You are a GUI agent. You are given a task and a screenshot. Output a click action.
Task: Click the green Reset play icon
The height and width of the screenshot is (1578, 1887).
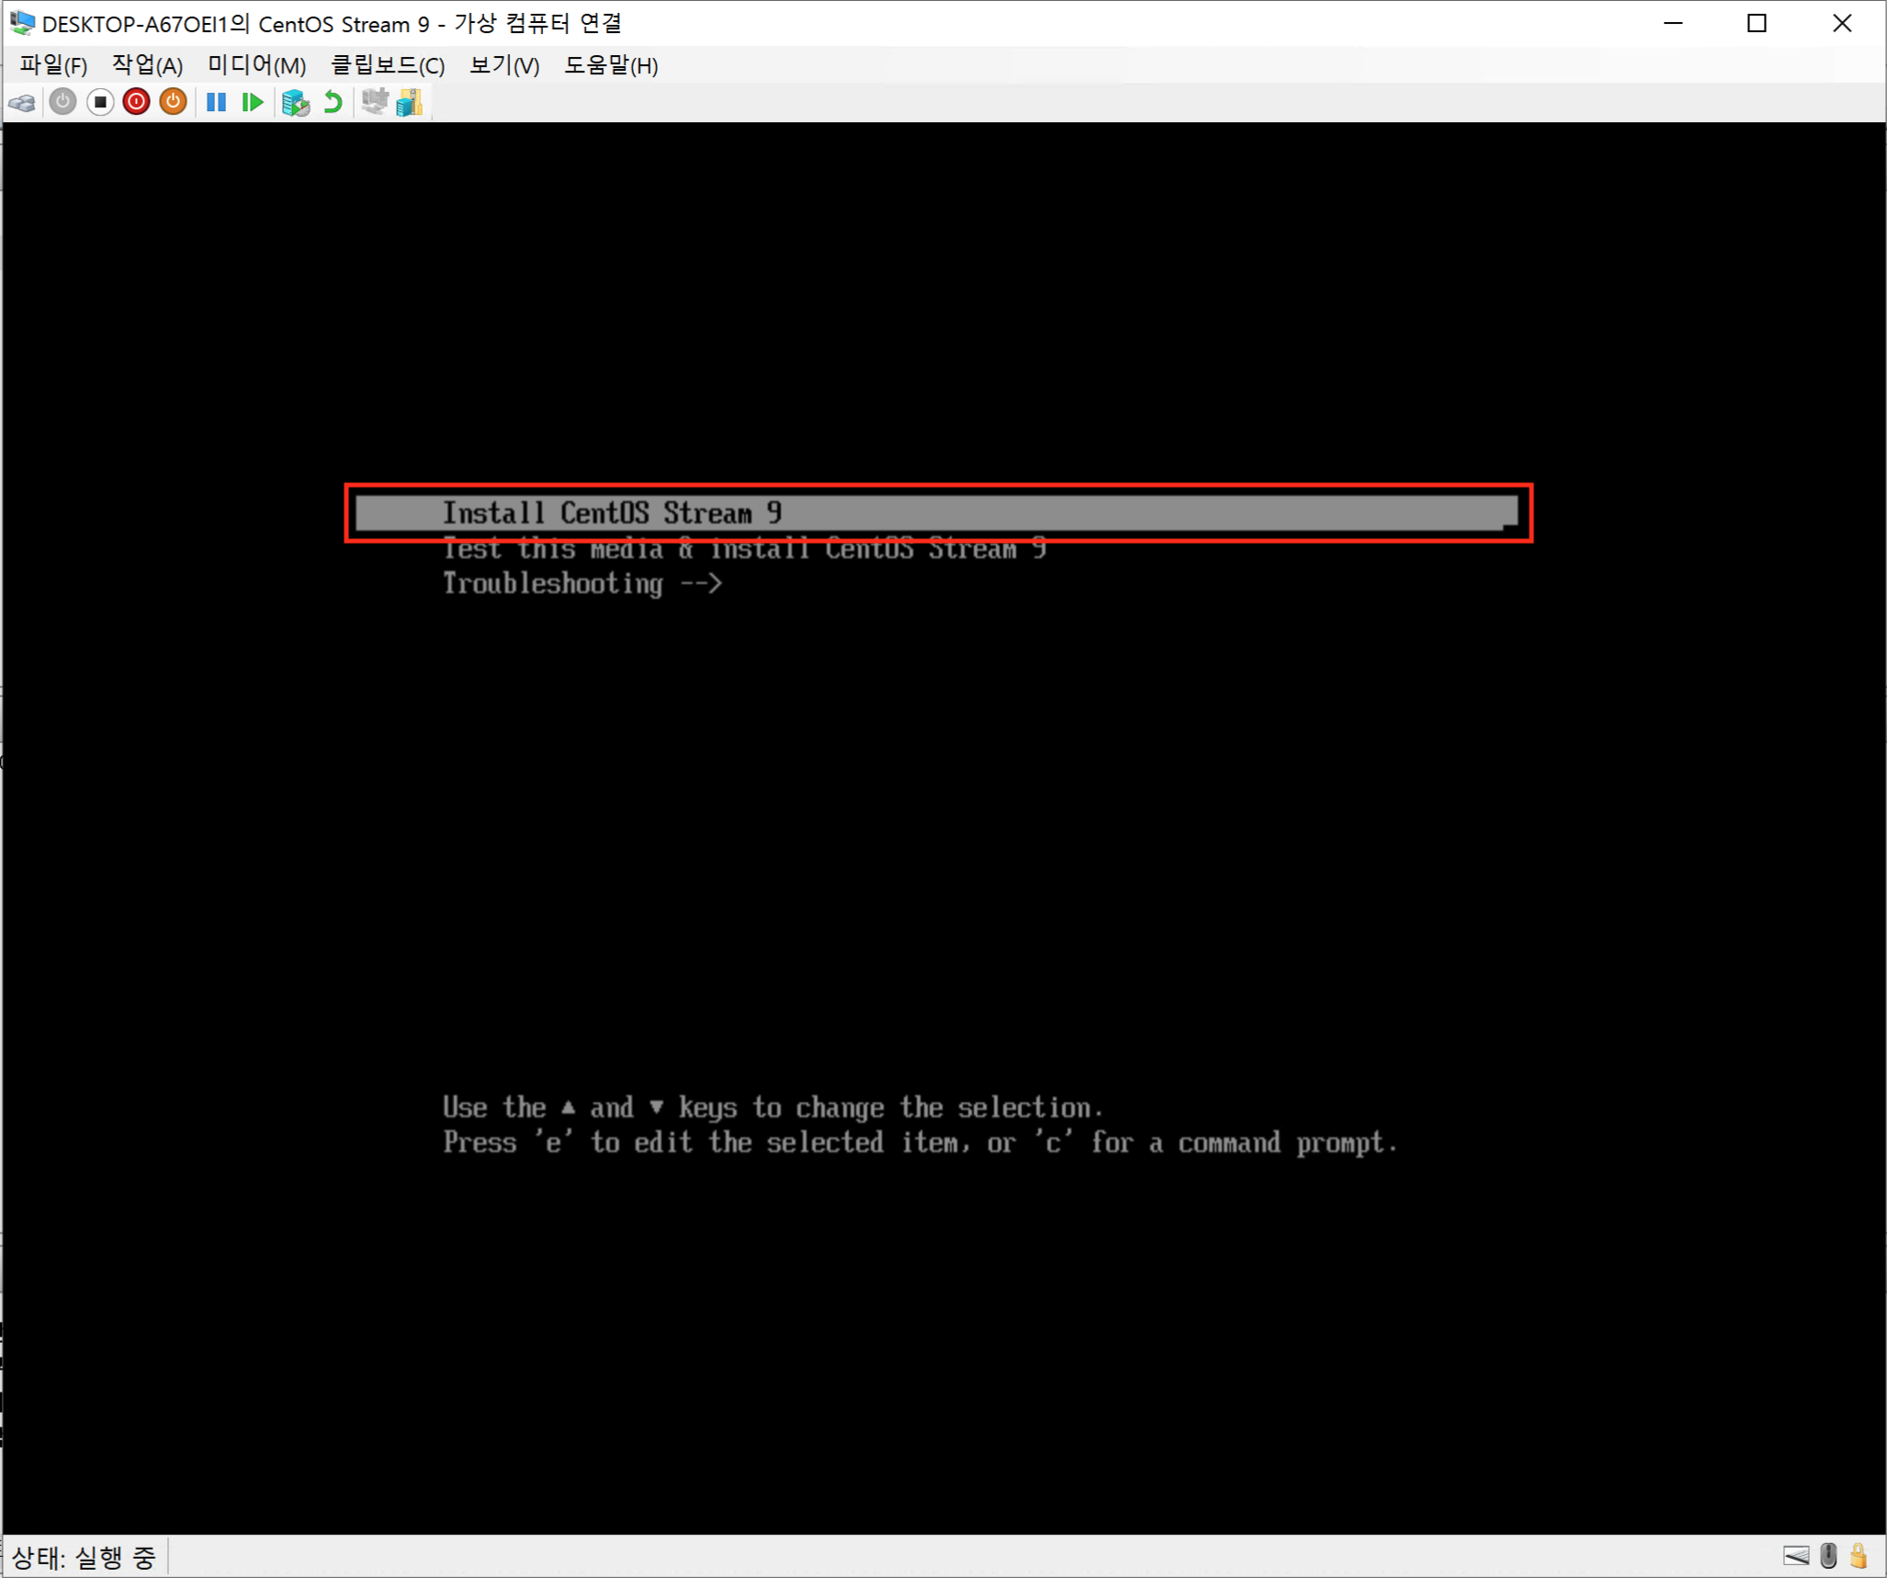pyautogui.click(x=253, y=102)
